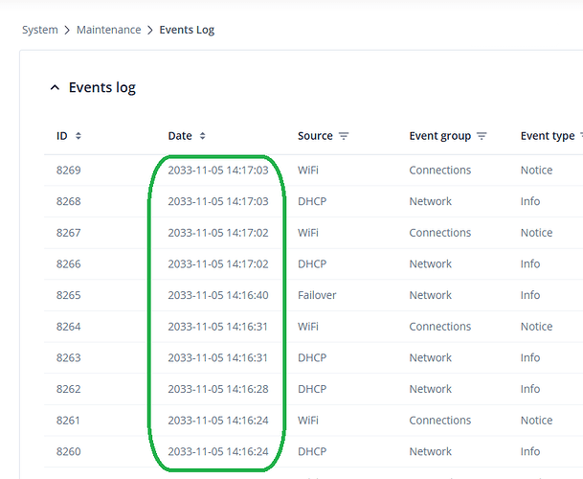Go to Maintenance breadcrumb

coord(110,30)
